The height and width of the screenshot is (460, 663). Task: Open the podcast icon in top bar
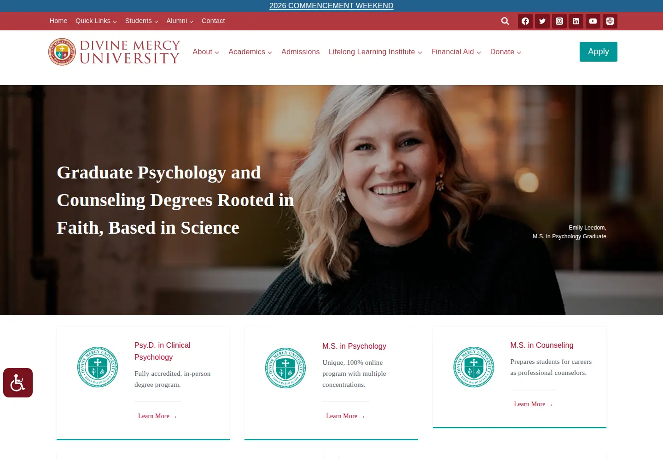610,21
